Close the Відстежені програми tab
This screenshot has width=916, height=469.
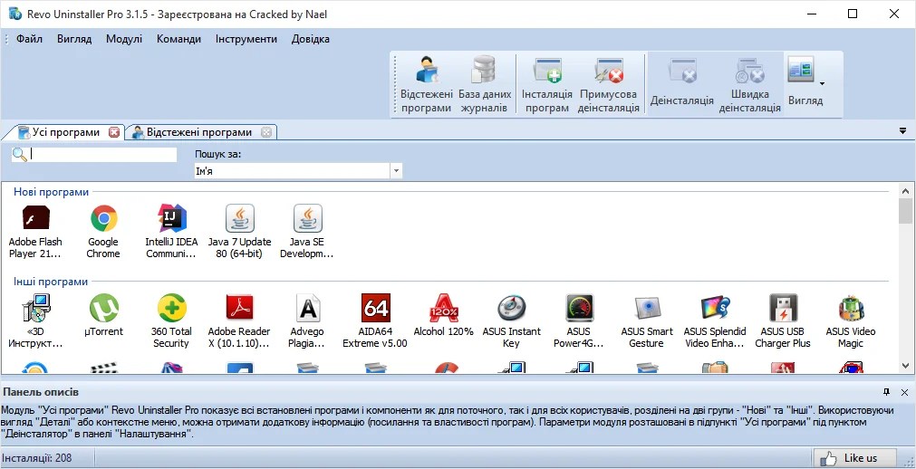pos(266,132)
